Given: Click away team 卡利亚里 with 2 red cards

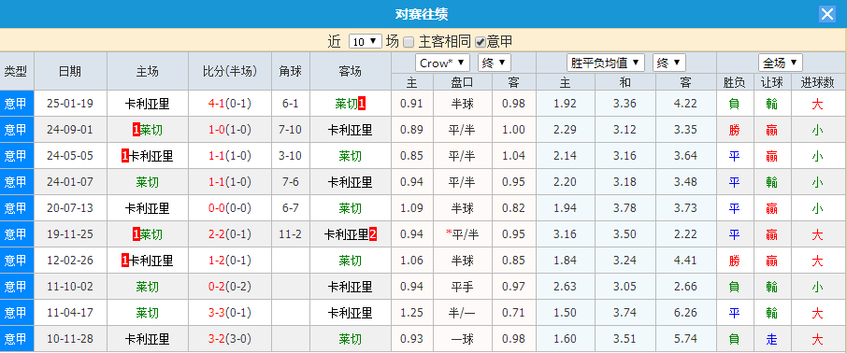Looking at the screenshot, I should pos(346,234).
